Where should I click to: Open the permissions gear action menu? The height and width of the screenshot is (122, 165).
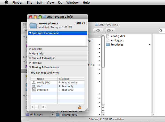[x=44, y=107]
